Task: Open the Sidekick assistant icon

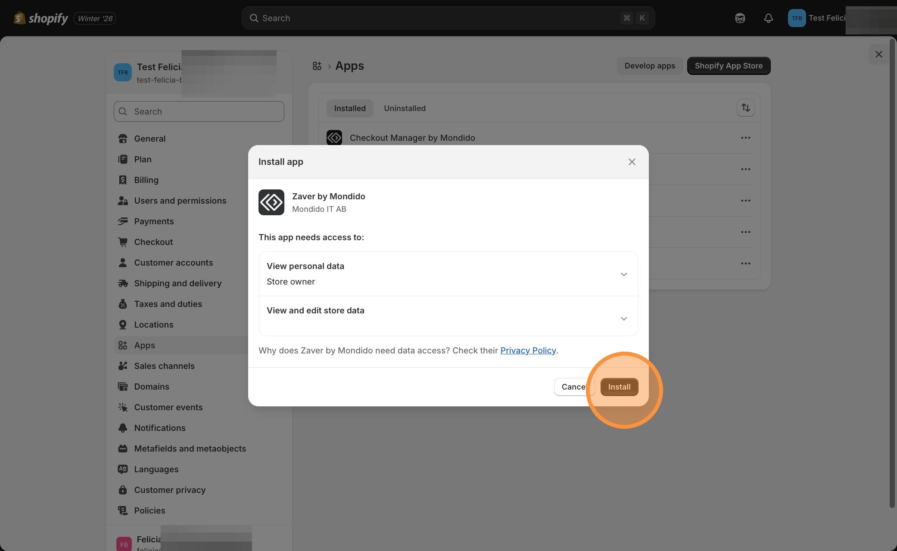Action: [x=740, y=18]
